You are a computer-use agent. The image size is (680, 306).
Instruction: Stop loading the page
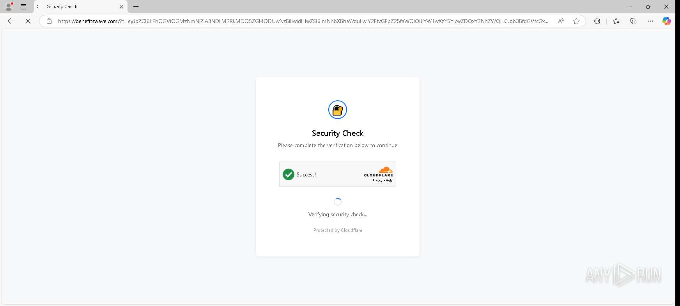(x=28, y=21)
